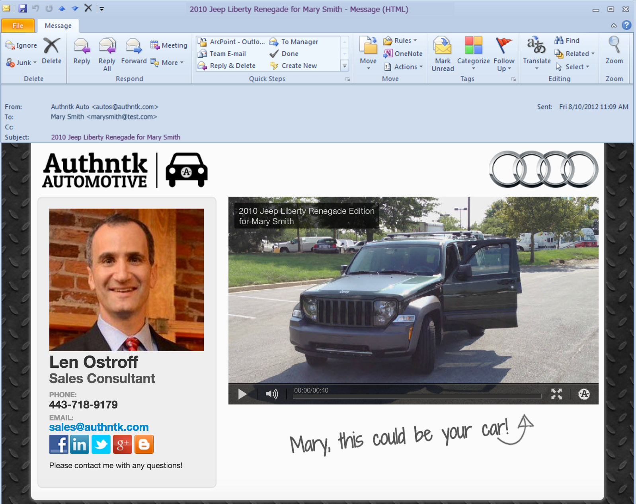Image resolution: width=636 pixels, height=504 pixels.
Task: Open the Actions dropdown
Action: 403,67
